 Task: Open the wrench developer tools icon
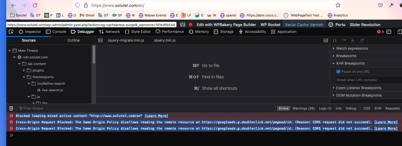pyautogui.click(x=391, y=5)
